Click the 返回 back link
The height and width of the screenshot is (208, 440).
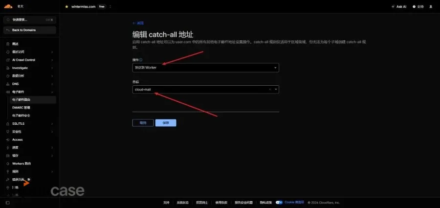pos(138,23)
